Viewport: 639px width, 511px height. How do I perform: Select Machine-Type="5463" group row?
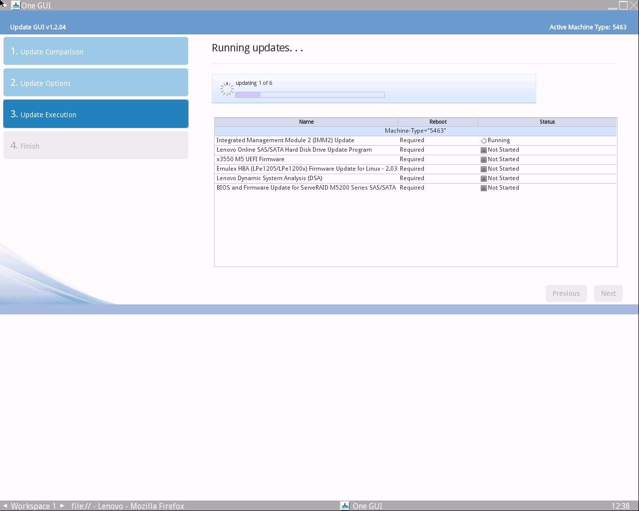[415, 131]
